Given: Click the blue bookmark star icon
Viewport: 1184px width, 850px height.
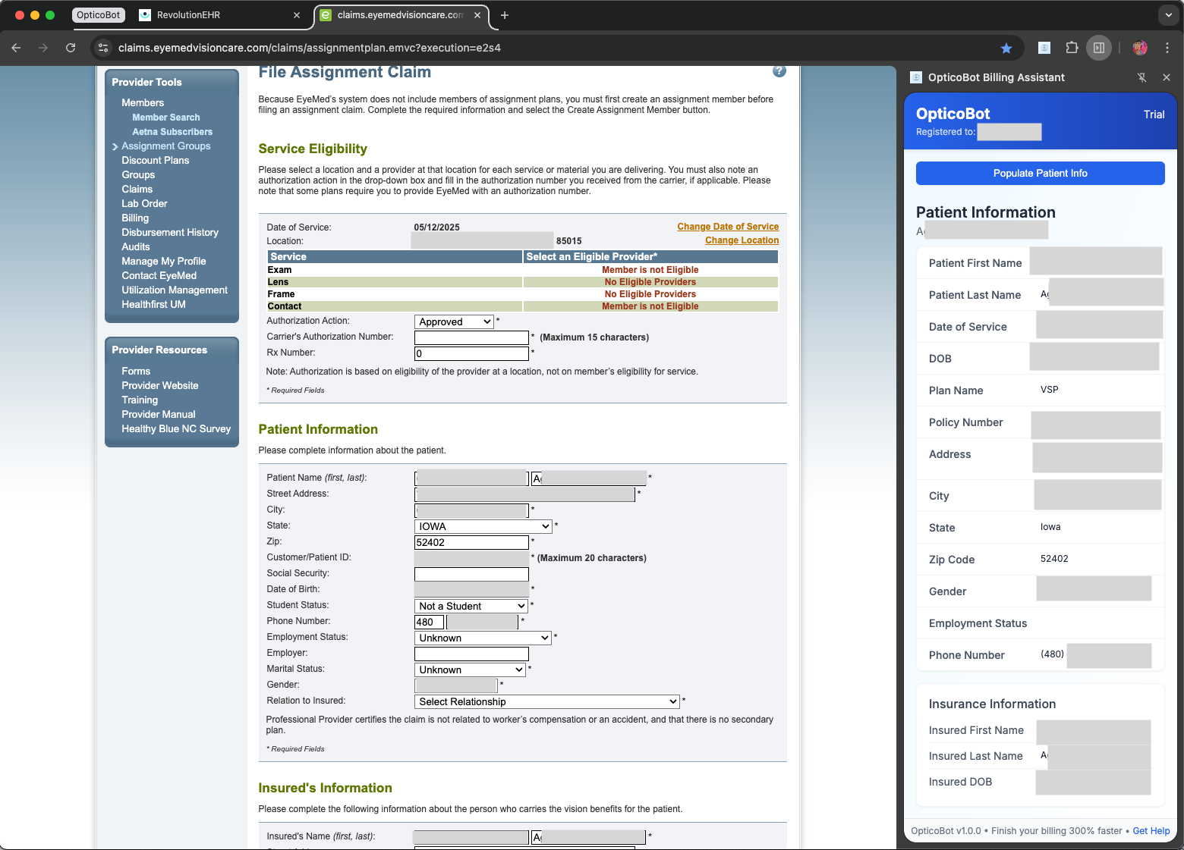Looking at the screenshot, I should point(1006,49).
